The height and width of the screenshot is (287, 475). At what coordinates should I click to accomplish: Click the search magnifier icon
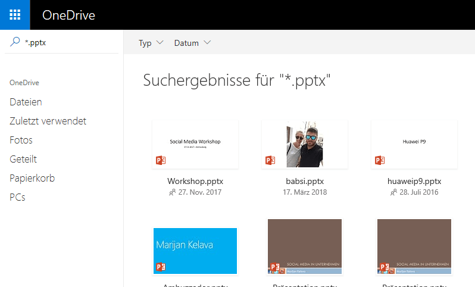[15, 42]
